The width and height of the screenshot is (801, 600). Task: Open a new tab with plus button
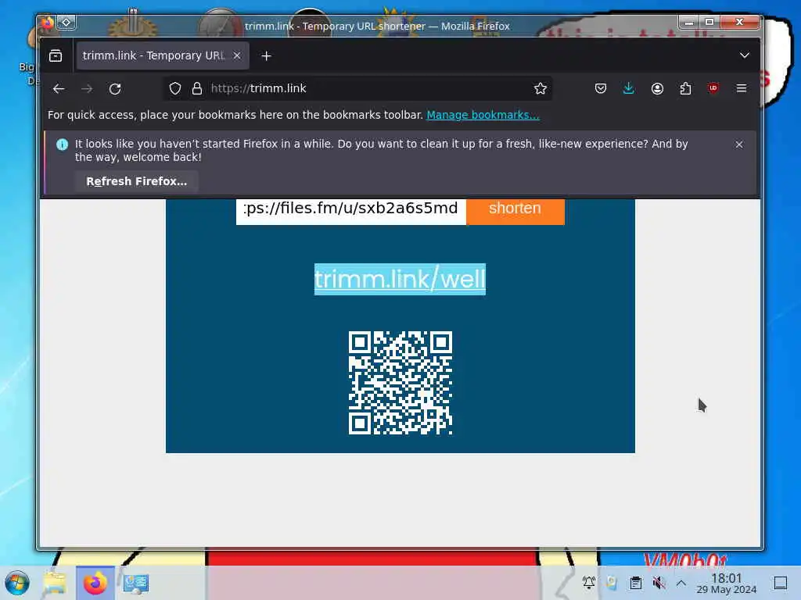[x=266, y=55]
